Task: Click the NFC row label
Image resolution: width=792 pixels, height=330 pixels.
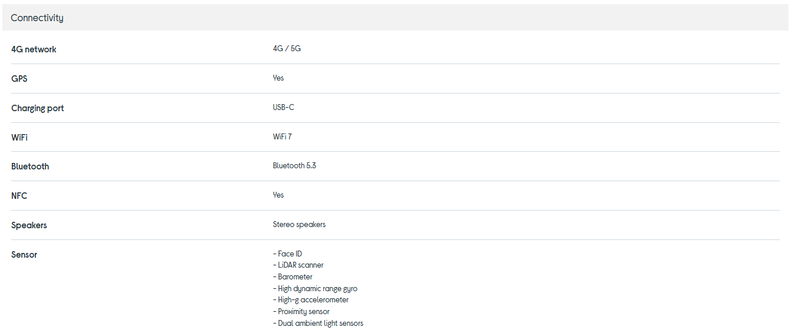Action: tap(19, 196)
